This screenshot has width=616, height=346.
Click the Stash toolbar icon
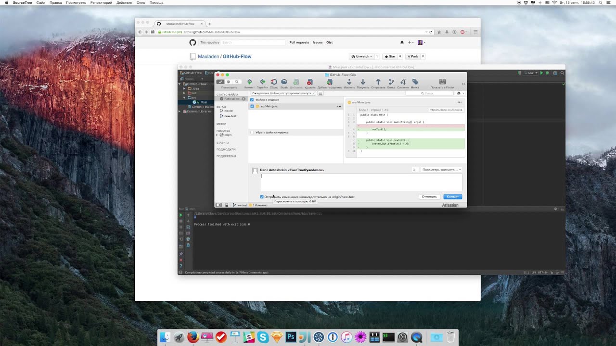pos(284,82)
